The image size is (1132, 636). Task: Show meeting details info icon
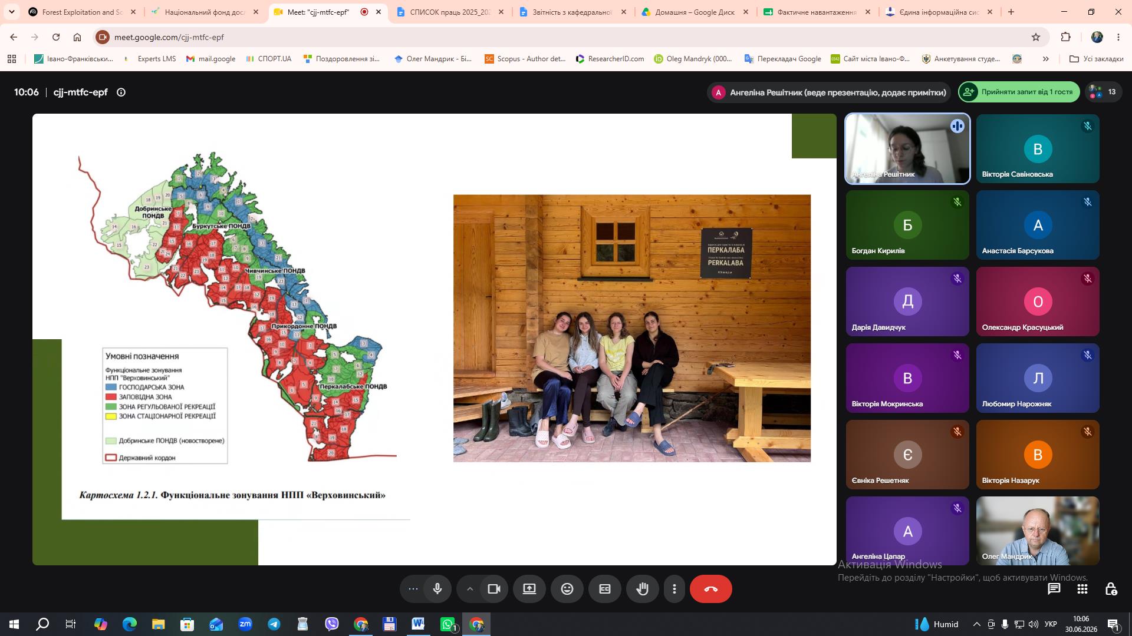pyautogui.click(x=121, y=92)
